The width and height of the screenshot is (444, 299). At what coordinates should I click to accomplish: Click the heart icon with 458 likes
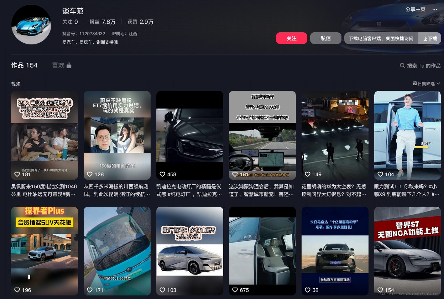(x=162, y=174)
